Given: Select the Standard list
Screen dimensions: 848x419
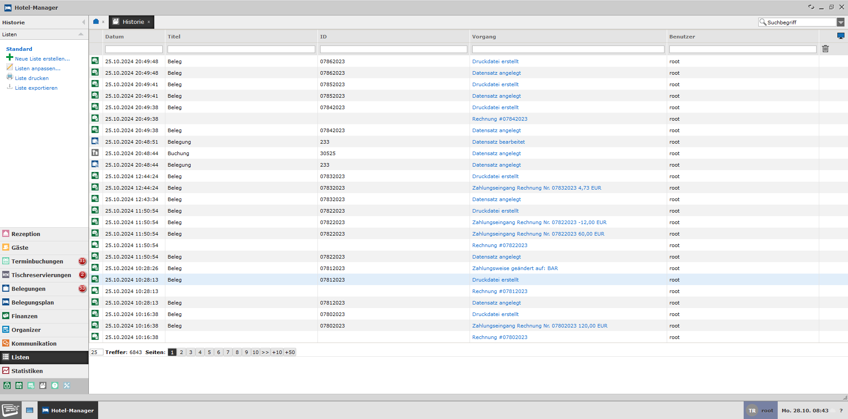Looking at the screenshot, I should pos(19,49).
